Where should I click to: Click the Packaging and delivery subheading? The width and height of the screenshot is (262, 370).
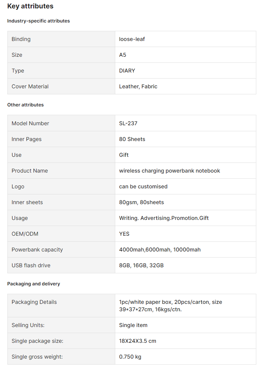click(x=34, y=284)
